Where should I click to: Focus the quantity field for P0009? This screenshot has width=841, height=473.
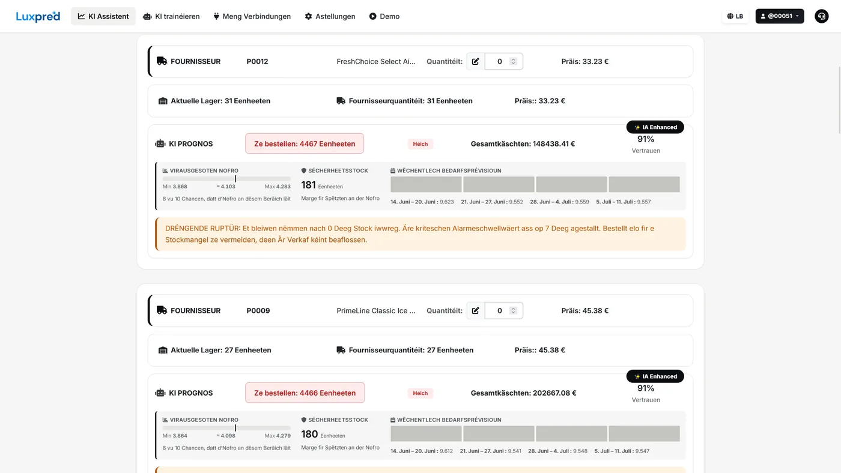pos(499,310)
